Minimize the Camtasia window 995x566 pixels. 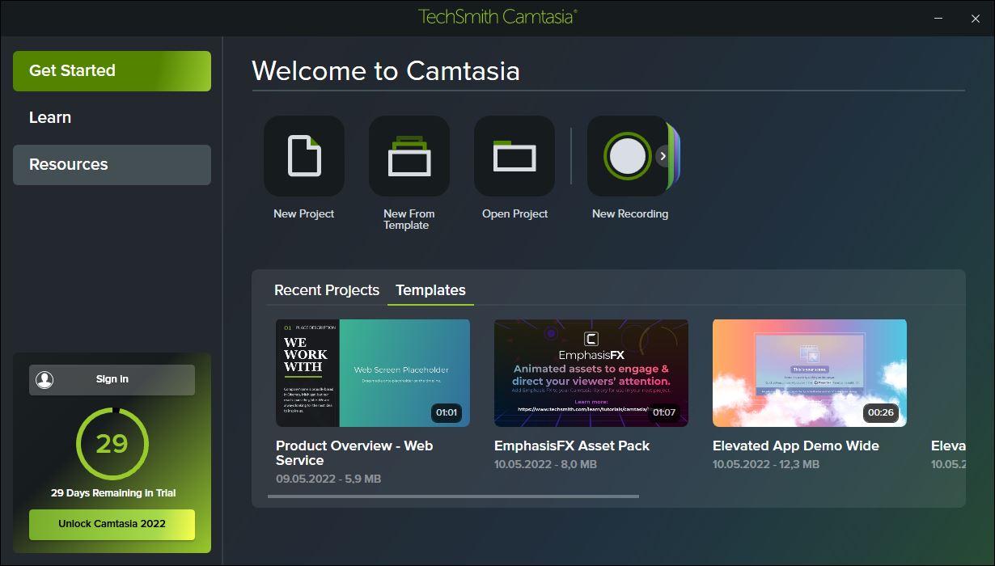[x=938, y=18]
